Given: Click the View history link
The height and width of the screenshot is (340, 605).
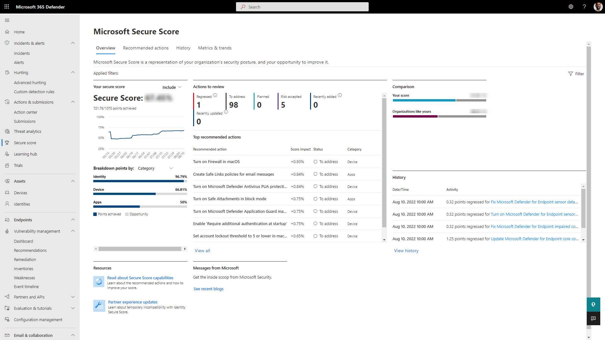Looking at the screenshot, I should (406, 251).
